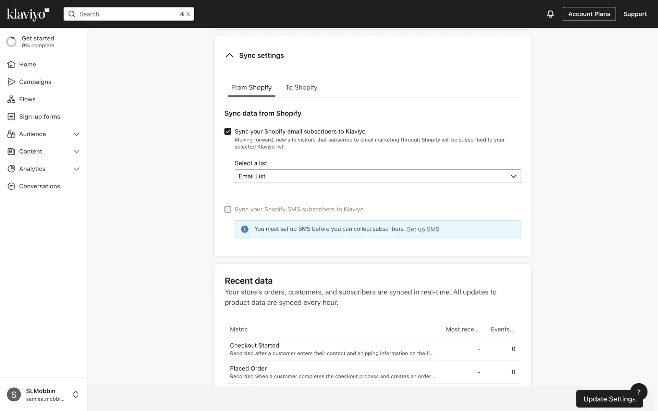
Task: Open the Email List dropdown
Action: (377, 176)
